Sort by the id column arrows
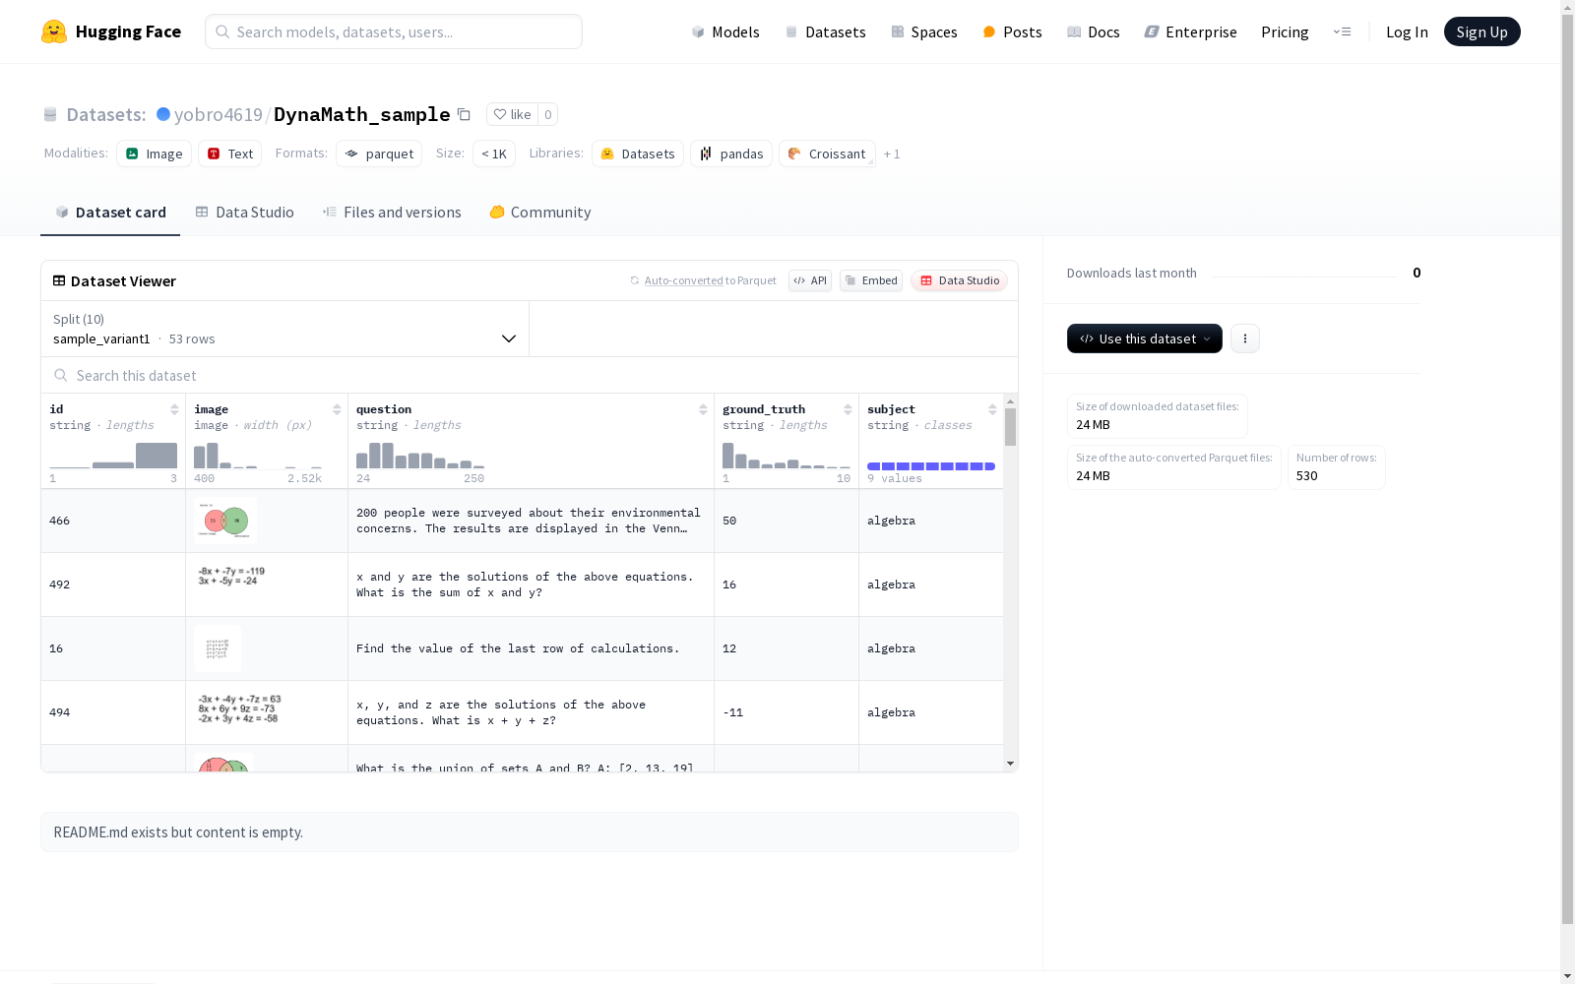1575x984 pixels. click(174, 409)
